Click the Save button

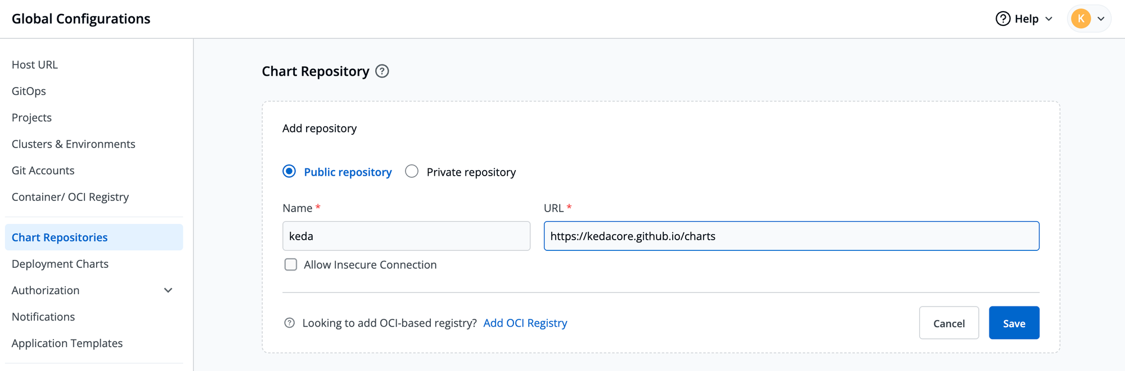coord(1014,323)
